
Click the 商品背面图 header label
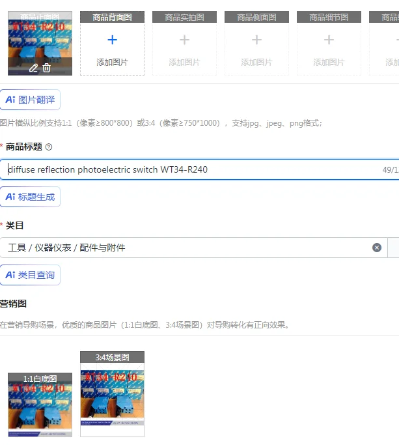point(113,17)
